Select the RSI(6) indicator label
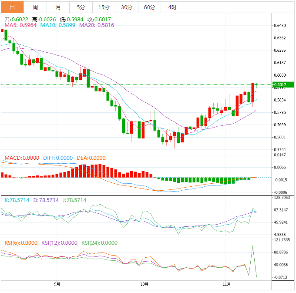The height and width of the screenshot is (293, 296). pyautogui.click(x=20, y=243)
